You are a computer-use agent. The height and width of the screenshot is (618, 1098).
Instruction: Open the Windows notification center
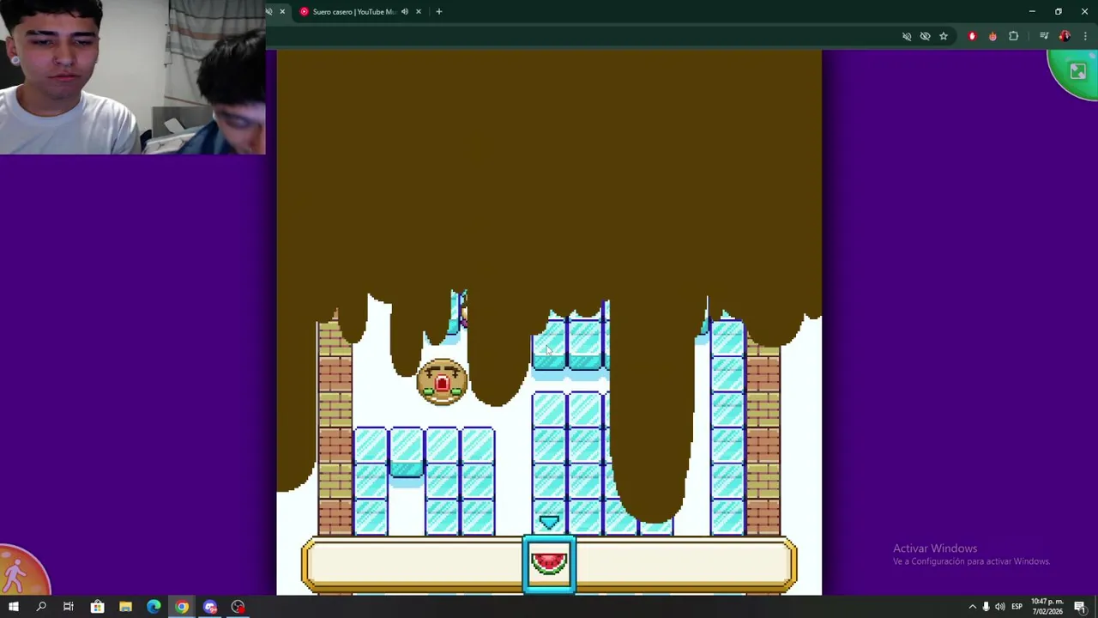click(x=1080, y=607)
